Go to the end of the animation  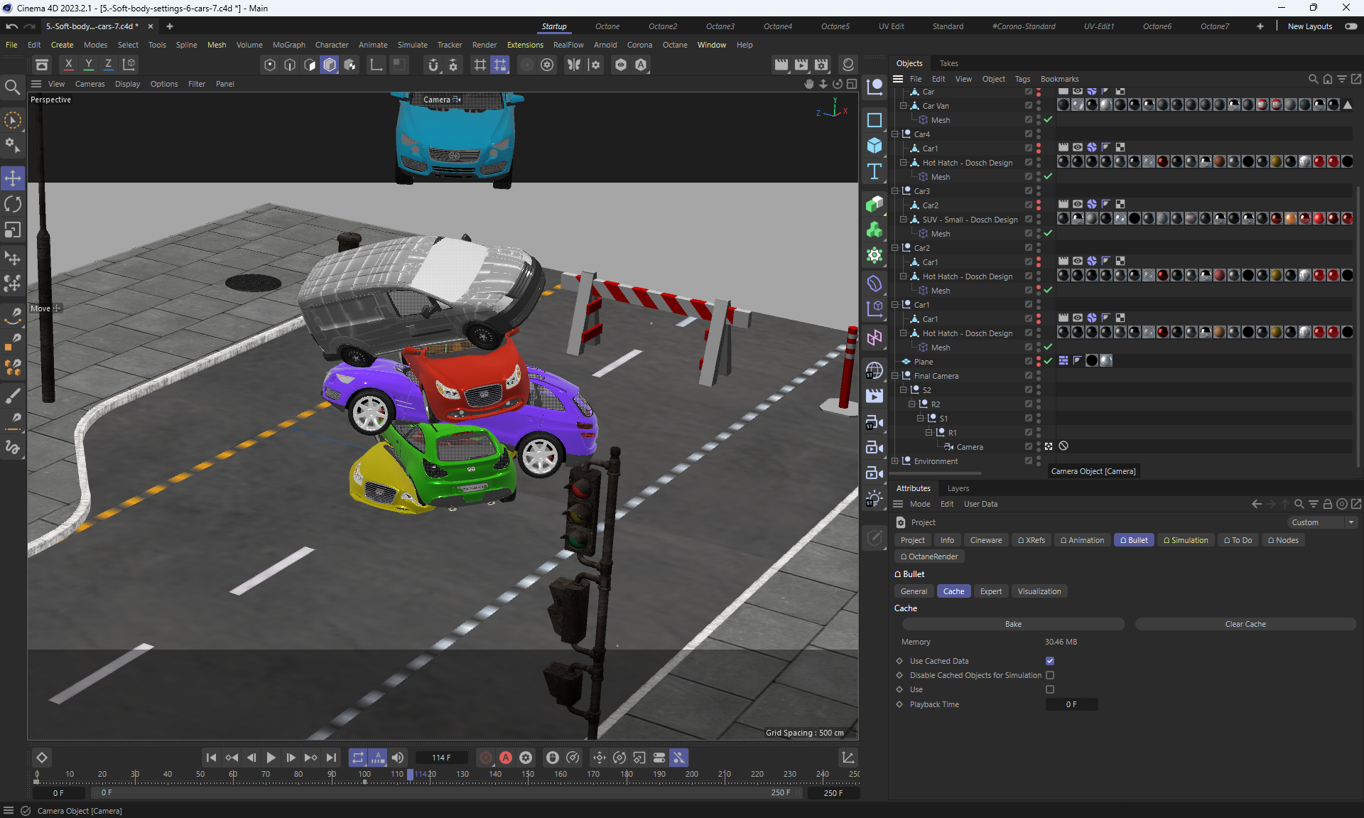tap(331, 758)
